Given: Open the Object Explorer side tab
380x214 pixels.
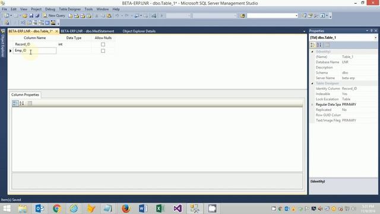Looking at the screenshot, I should [2, 43].
